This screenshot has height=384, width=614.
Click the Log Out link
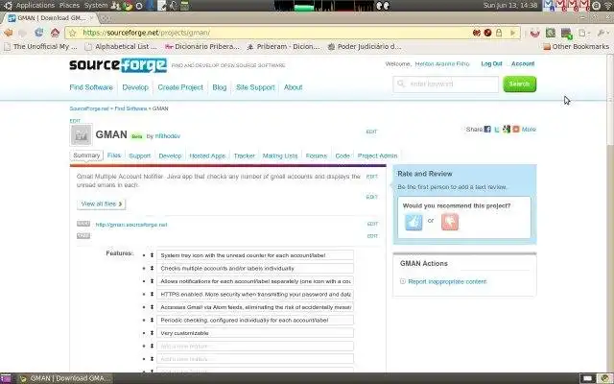491,64
